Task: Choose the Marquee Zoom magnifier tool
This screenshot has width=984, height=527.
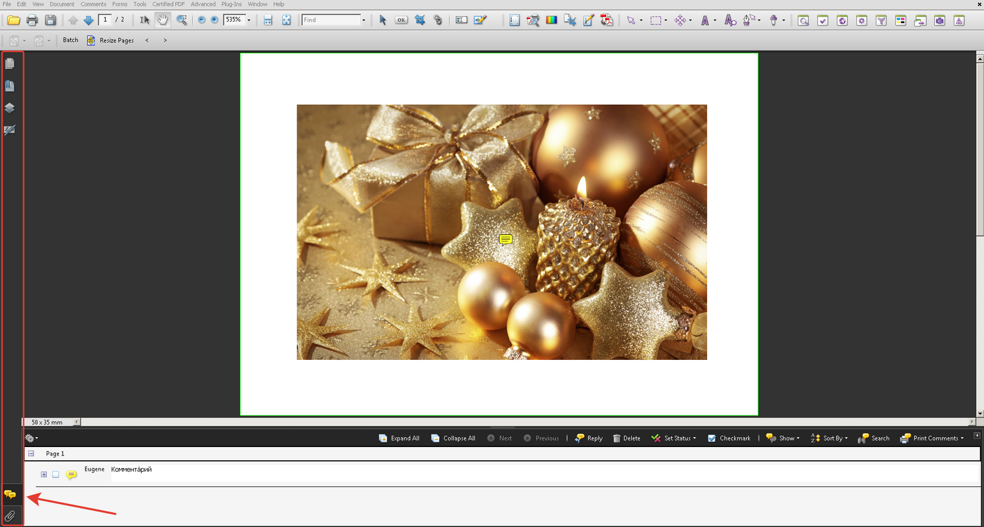Action: (182, 20)
